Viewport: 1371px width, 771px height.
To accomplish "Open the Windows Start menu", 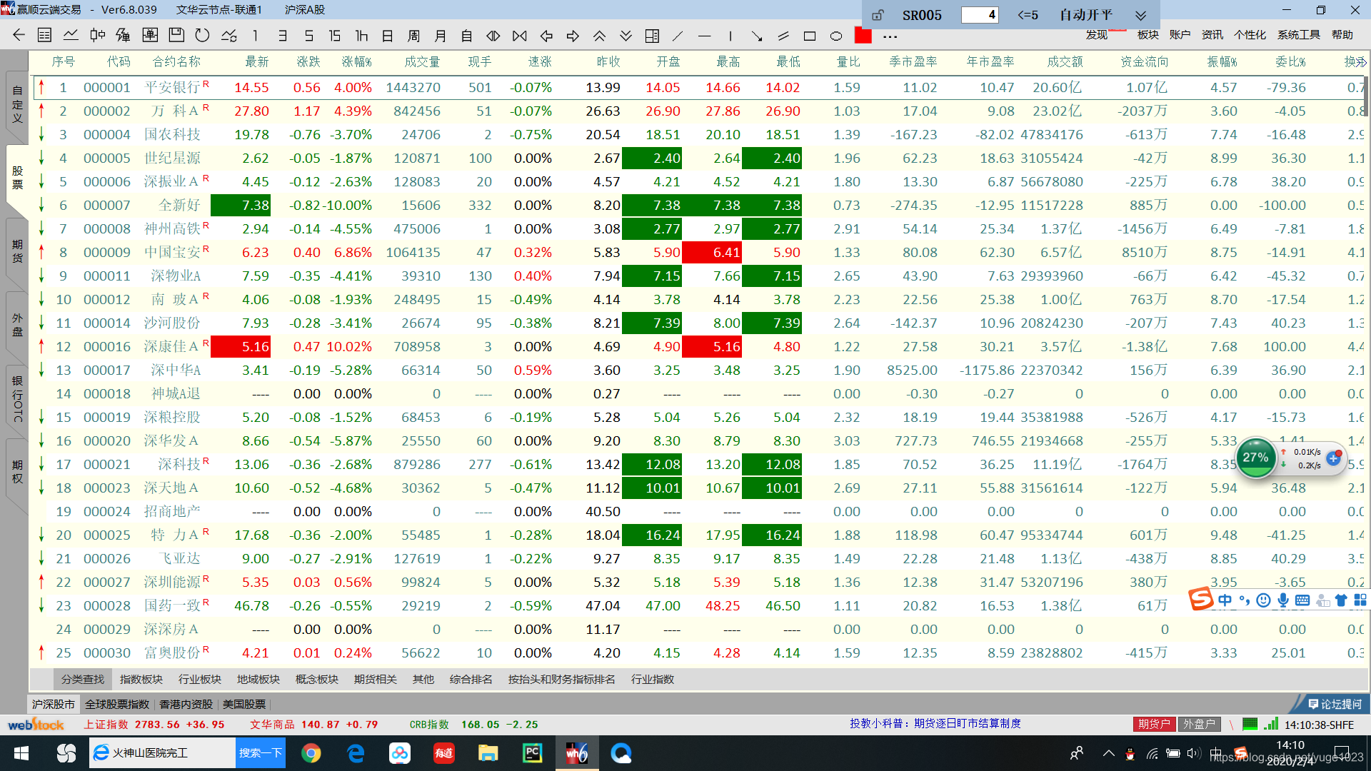I will tap(21, 753).
